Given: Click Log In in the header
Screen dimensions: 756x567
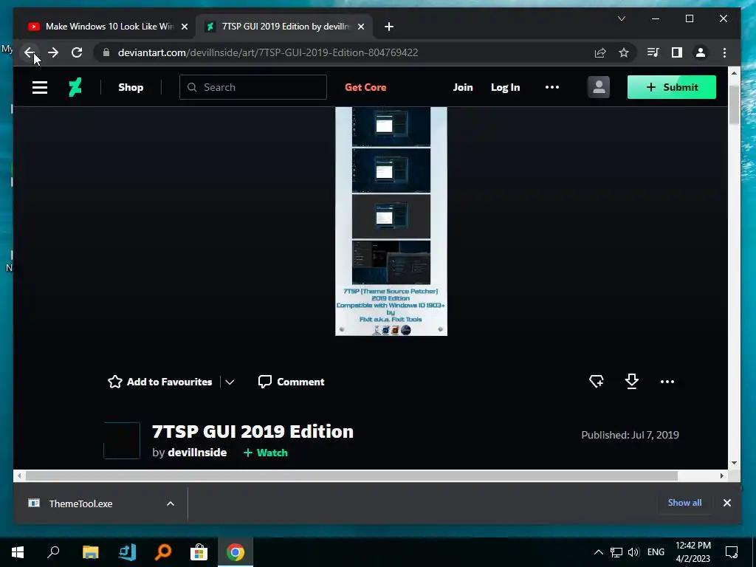Looking at the screenshot, I should coord(505,87).
